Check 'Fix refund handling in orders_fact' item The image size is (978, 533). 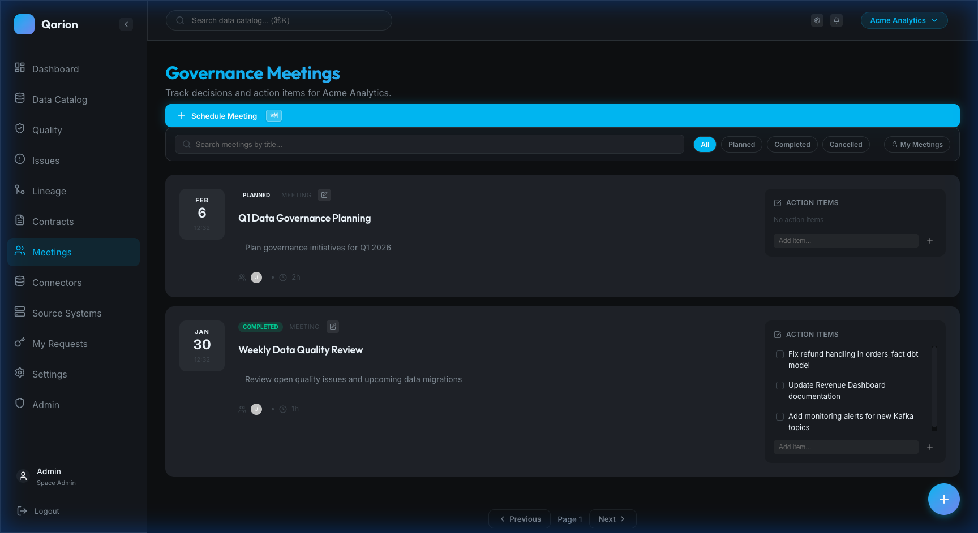point(779,354)
